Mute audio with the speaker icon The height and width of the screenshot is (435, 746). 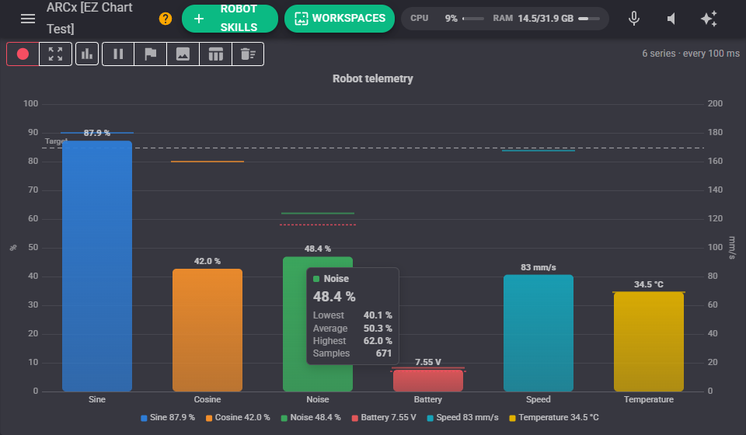tap(671, 19)
